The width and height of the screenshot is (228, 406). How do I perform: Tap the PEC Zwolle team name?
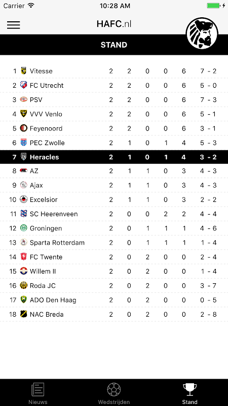tap(47, 143)
